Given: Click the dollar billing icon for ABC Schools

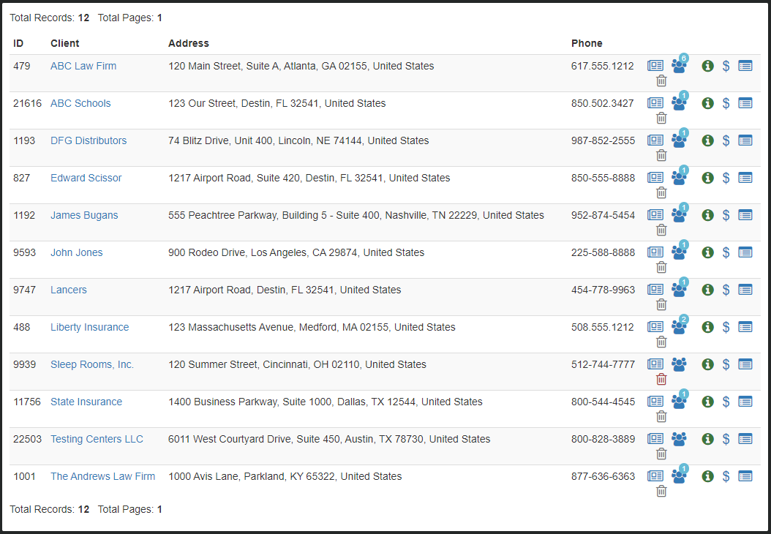Looking at the screenshot, I should 726,103.
